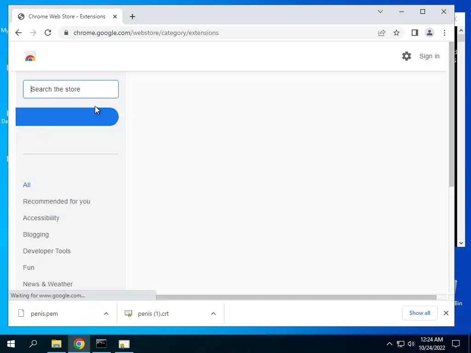Click the Chrome Web Store rainbow logo
This screenshot has height=353, width=471.
[30, 57]
